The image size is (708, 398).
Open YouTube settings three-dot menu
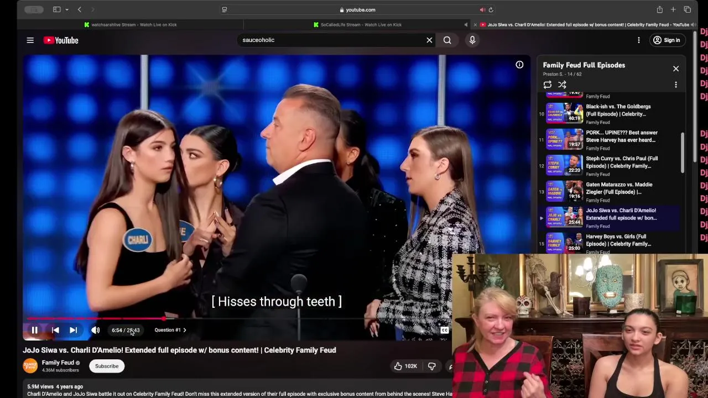[639, 40]
